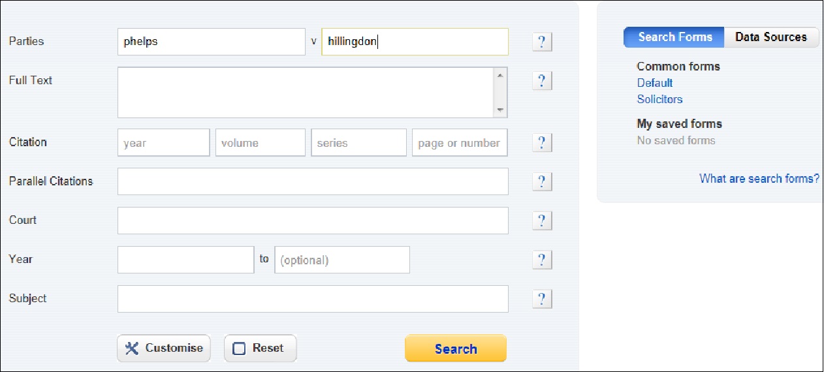The image size is (824, 372).
Task: Open help icon for Full Text field
Action: pyautogui.click(x=541, y=81)
